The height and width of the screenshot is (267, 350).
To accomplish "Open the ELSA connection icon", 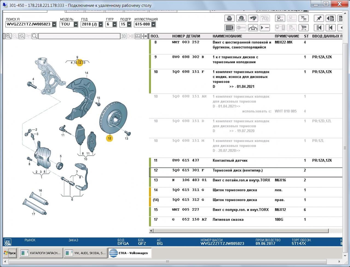I will coord(280,18).
